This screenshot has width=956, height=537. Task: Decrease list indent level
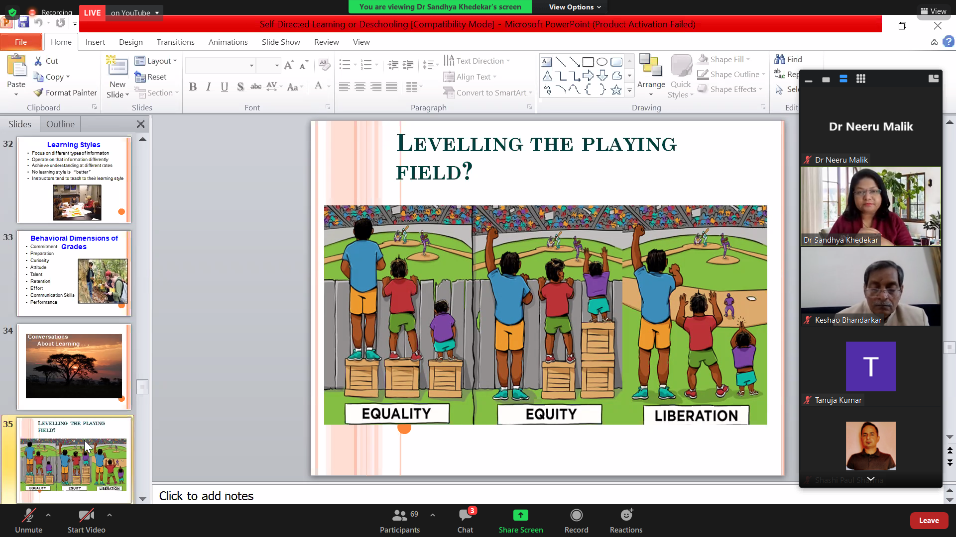tap(393, 65)
